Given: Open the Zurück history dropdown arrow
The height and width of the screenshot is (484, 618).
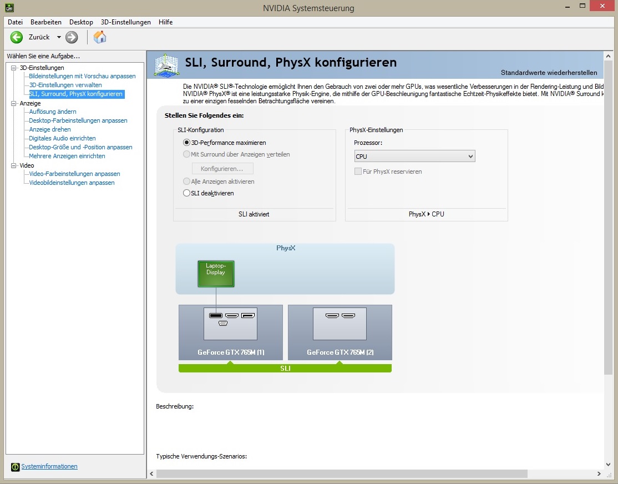Looking at the screenshot, I should pyautogui.click(x=59, y=37).
